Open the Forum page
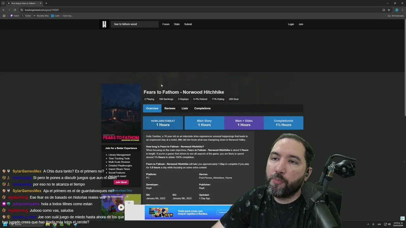This screenshot has height=228, width=406. click(x=166, y=24)
